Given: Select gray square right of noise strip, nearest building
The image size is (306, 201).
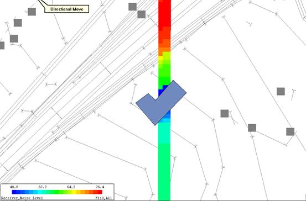Looking at the screenshot, I should [225, 114].
